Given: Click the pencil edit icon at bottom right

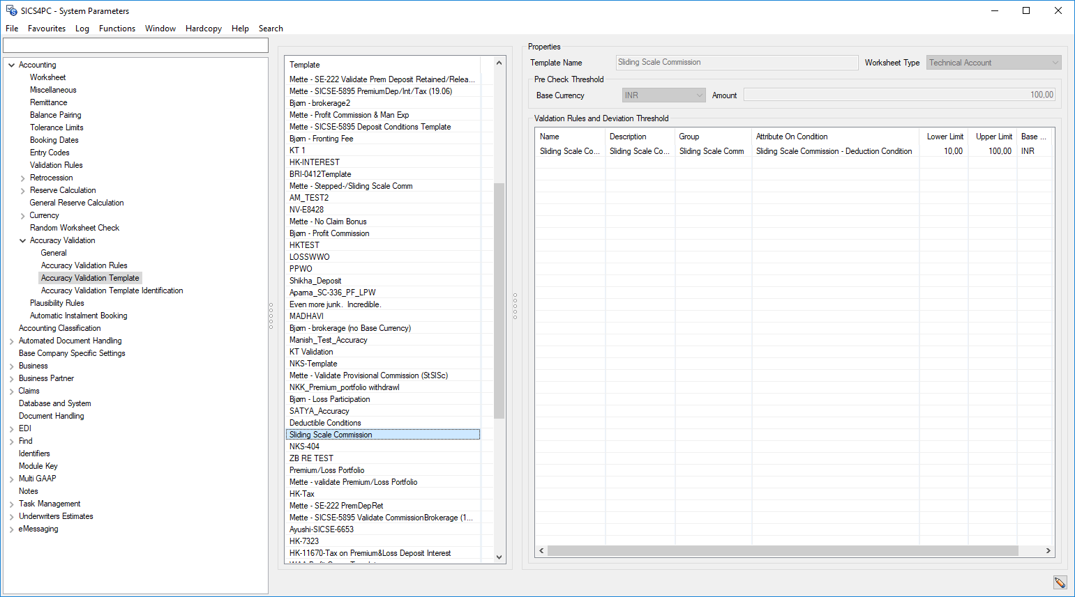Looking at the screenshot, I should [1061, 582].
